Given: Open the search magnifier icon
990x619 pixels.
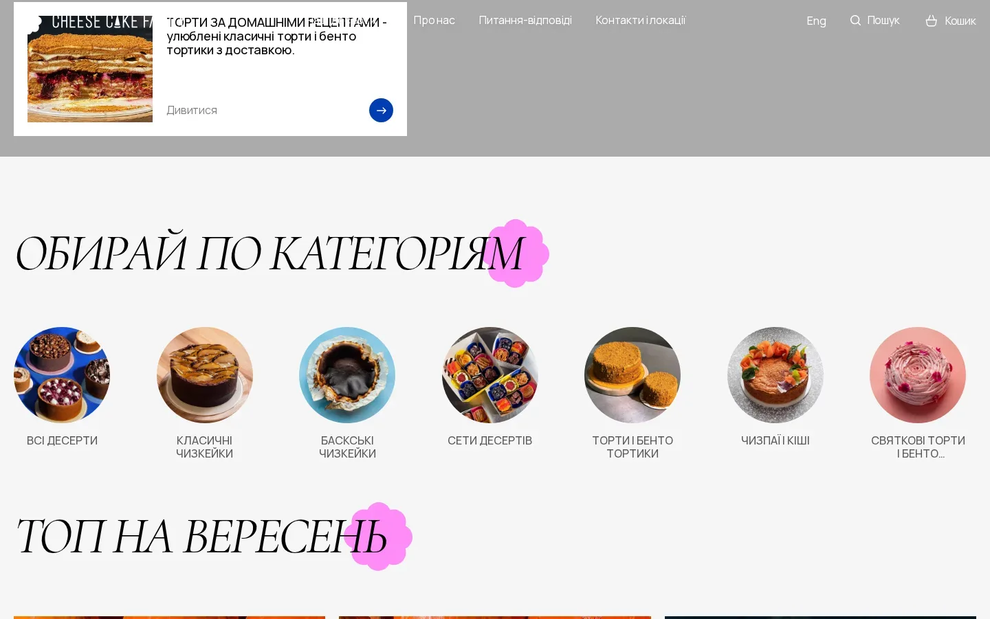Looking at the screenshot, I should 855,21.
